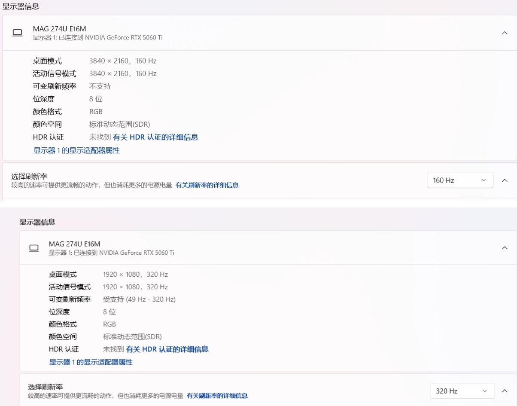Click '选择刷新率' label in lower panel
Screen dimensions: 517x406
(46, 387)
